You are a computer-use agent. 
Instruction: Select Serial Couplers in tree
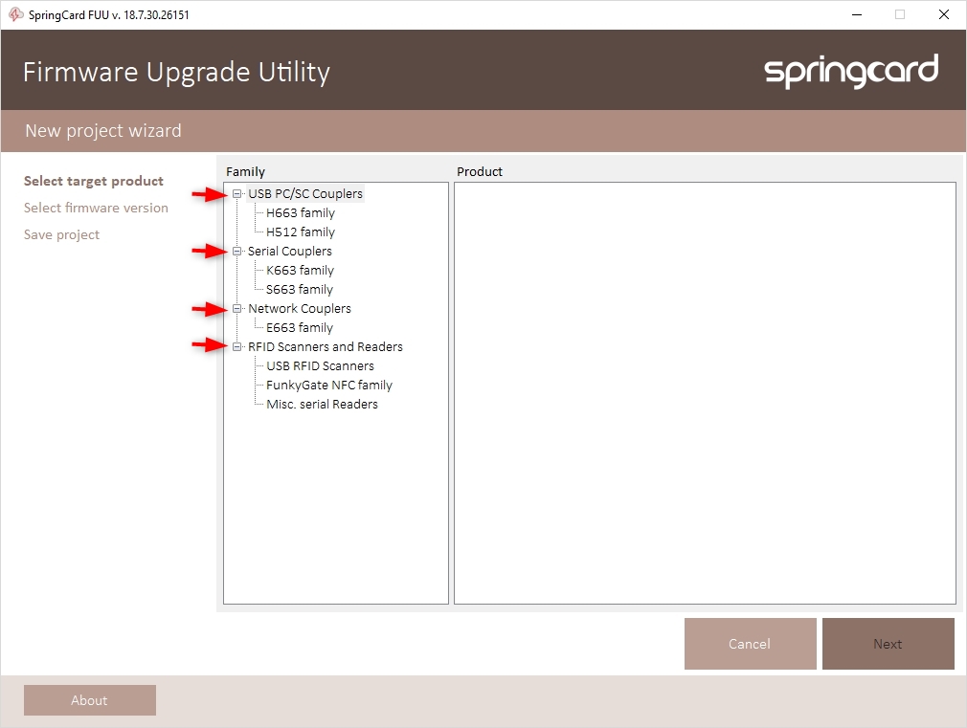click(x=290, y=251)
